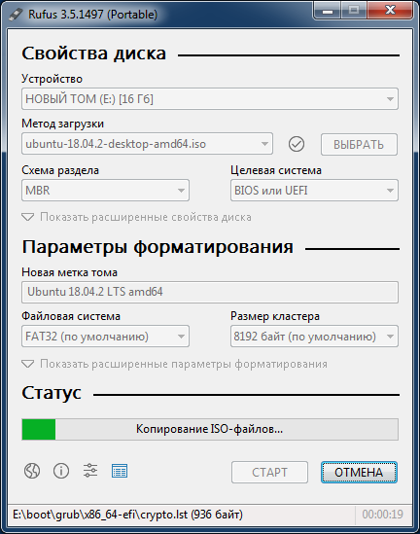Open the Схема раздела MBR dropdown
The image size is (420, 534).
point(105,190)
